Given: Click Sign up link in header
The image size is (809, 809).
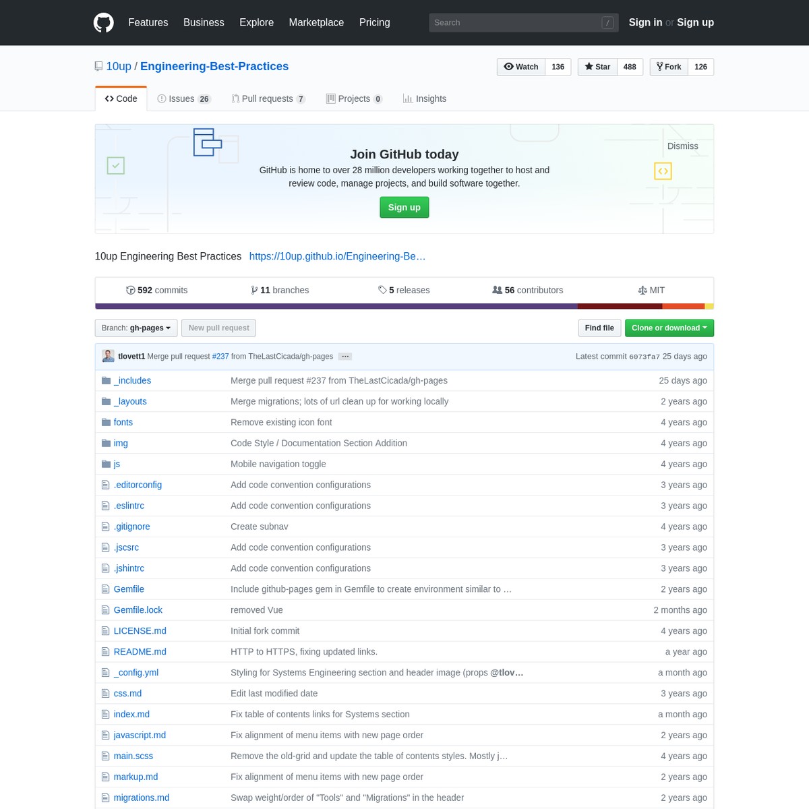Looking at the screenshot, I should click(x=695, y=22).
